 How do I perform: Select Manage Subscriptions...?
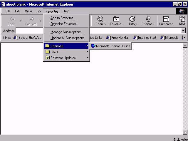point(66,32)
